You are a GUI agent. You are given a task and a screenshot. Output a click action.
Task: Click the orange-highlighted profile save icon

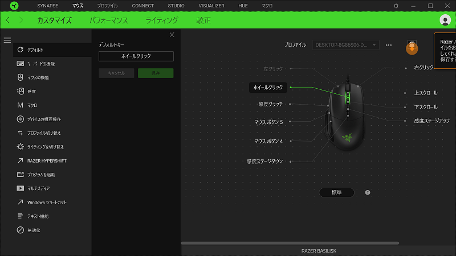[412, 48]
